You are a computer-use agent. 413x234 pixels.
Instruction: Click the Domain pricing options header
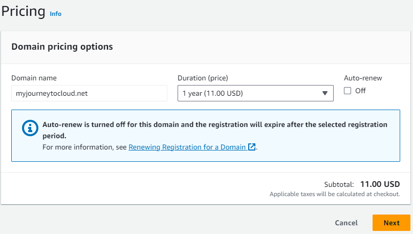pos(62,47)
